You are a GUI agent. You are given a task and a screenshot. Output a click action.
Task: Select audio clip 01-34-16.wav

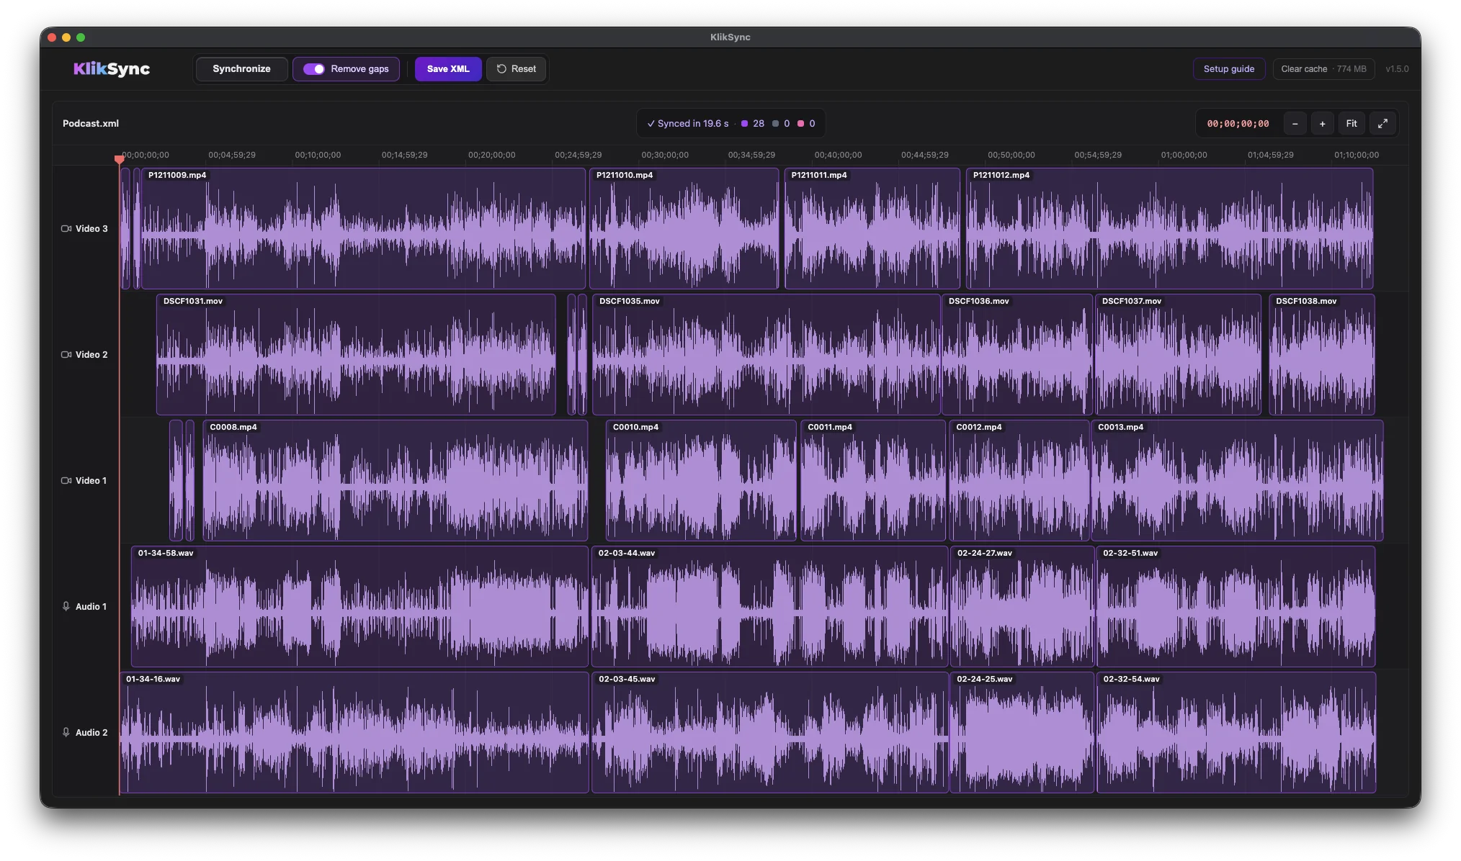pyautogui.click(x=354, y=733)
